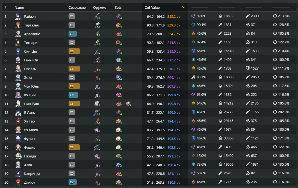
Task: Open Арлекино character avatar
Action: tap(18, 34)
